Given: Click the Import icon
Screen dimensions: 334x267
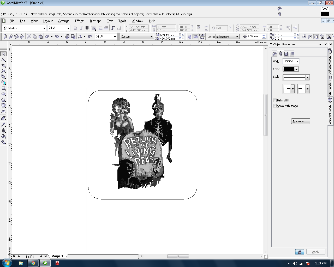Looking at the screenshot, I should (x=67, y=37).
